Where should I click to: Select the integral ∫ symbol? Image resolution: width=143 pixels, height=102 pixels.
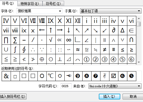pyautogui.click(x=15, y=49)
